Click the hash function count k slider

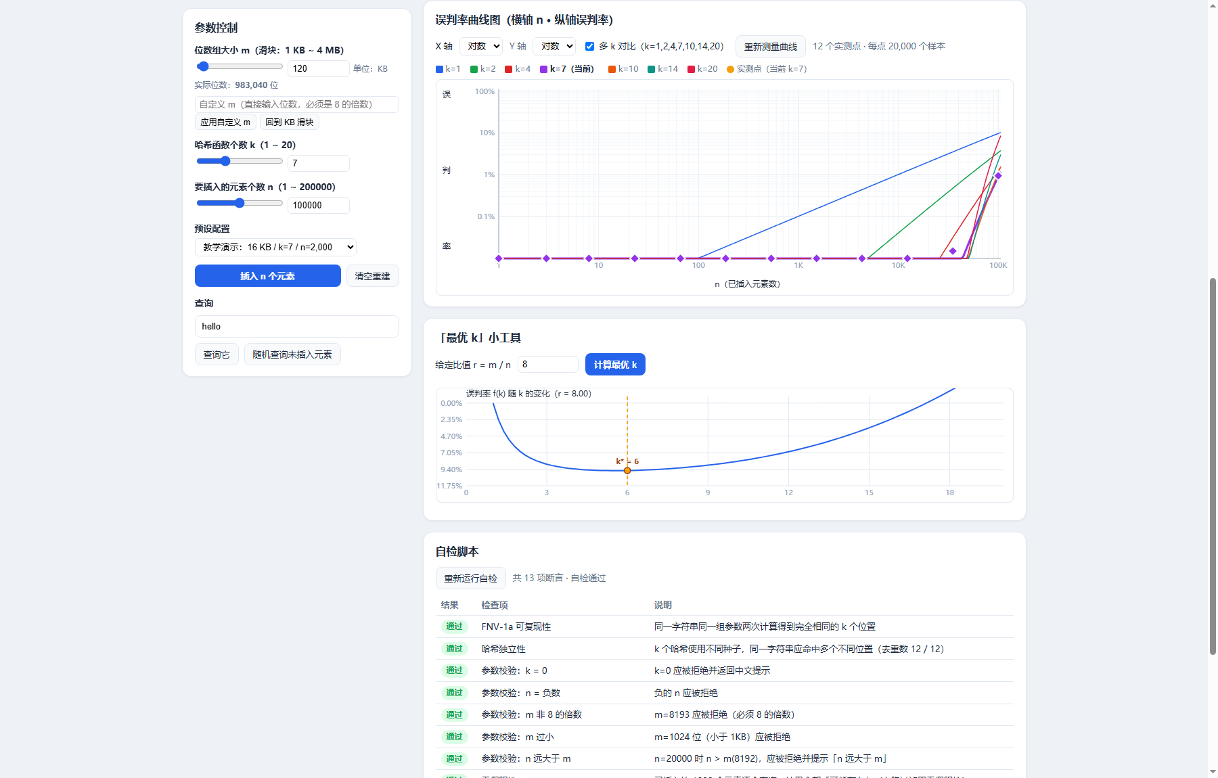(240, 161)
